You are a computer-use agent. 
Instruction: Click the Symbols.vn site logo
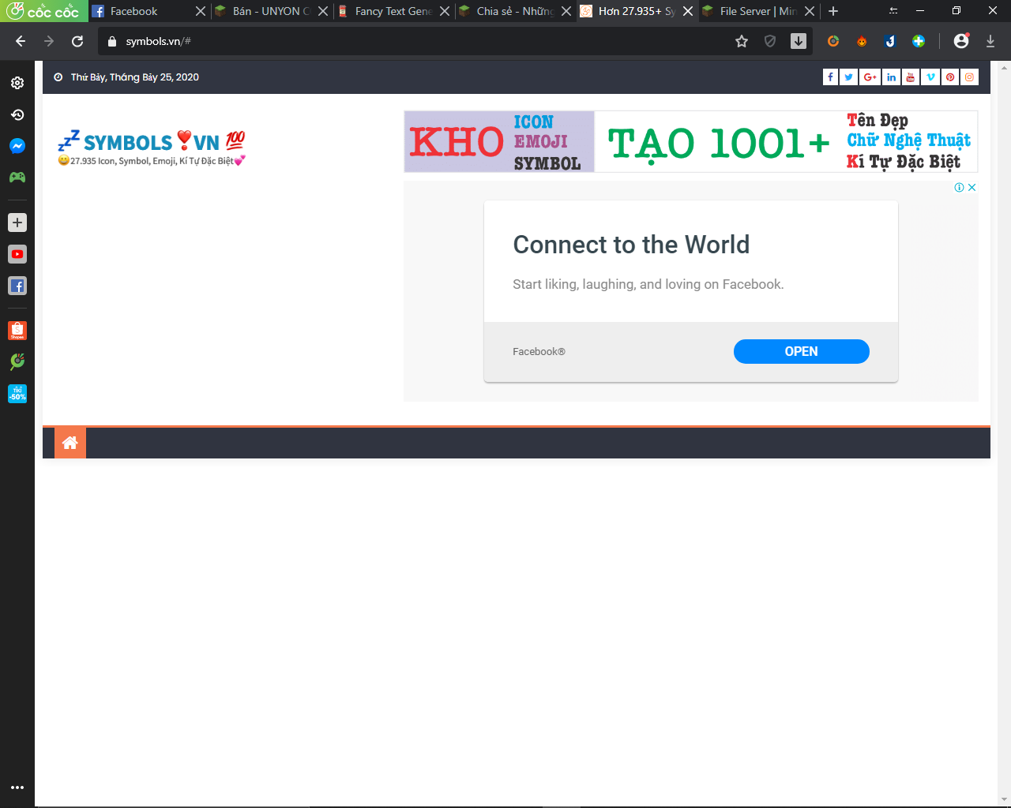click(152, 148)
